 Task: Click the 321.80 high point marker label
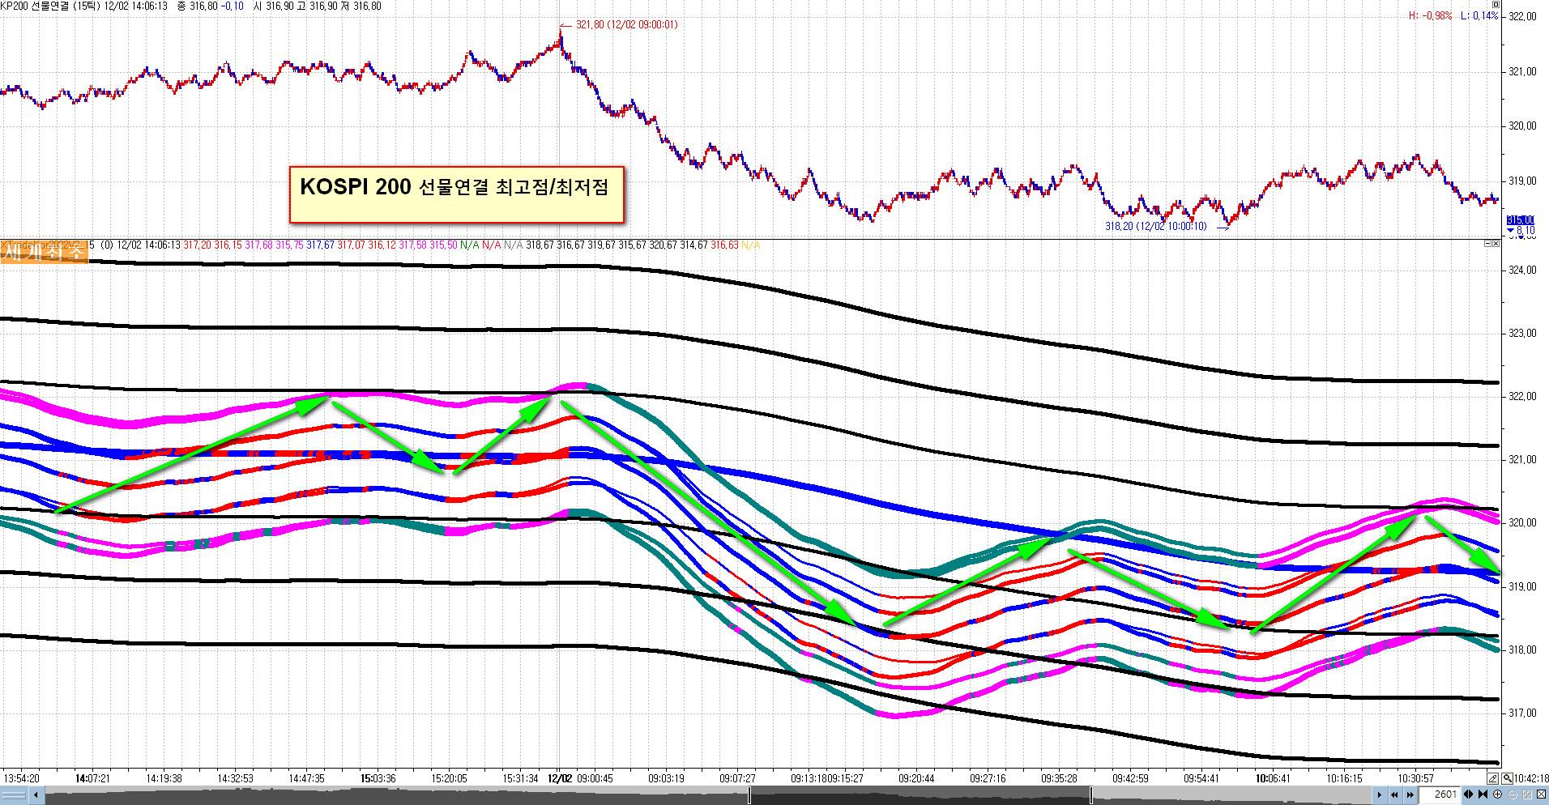626,25
